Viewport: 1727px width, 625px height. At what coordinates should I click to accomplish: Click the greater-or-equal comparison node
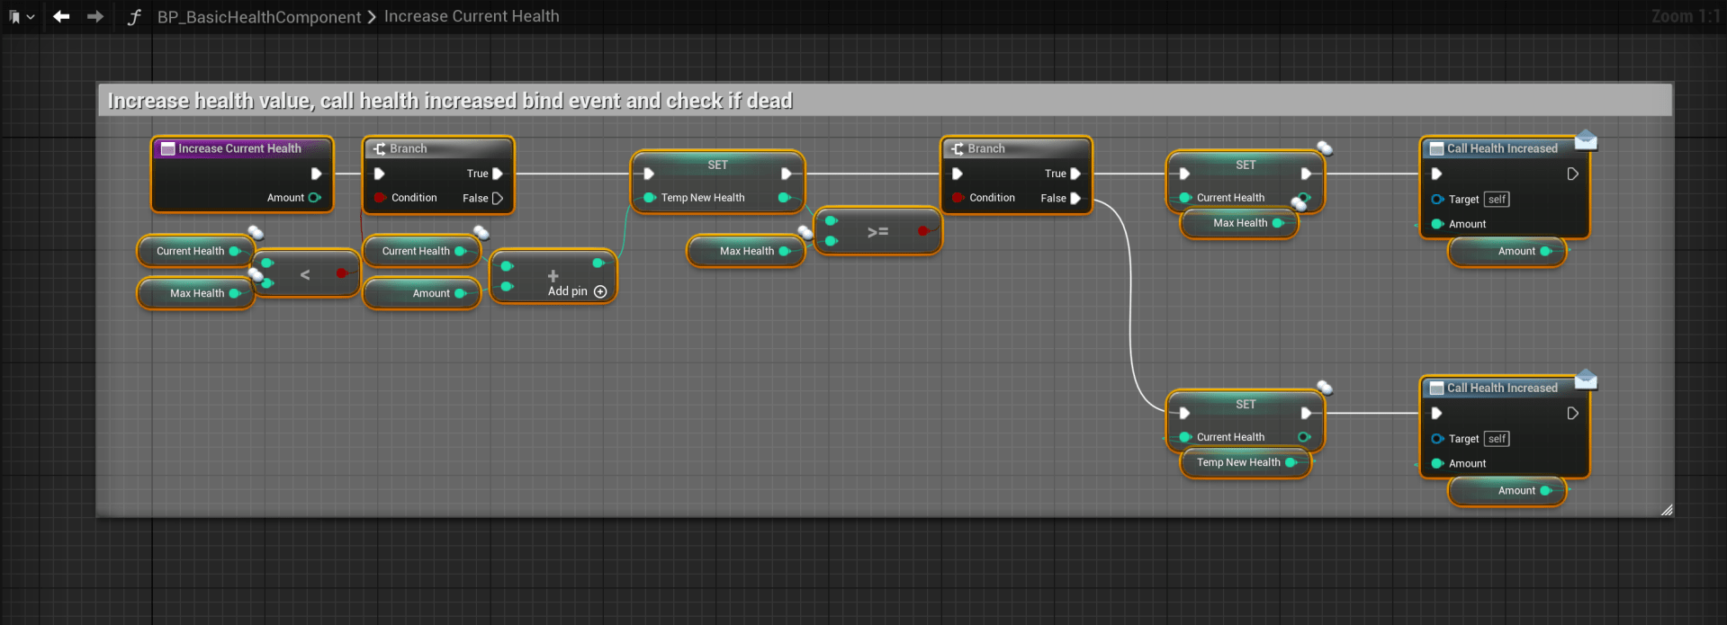(x=877, y=232)
